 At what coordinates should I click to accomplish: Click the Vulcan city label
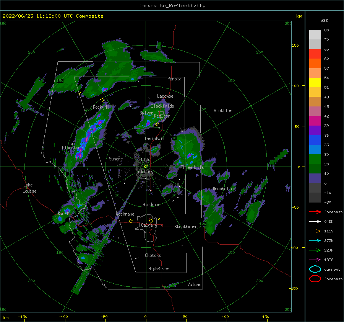point(194,284)
